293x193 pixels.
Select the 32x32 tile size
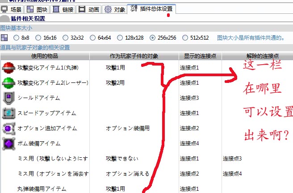tap(73, 38)
